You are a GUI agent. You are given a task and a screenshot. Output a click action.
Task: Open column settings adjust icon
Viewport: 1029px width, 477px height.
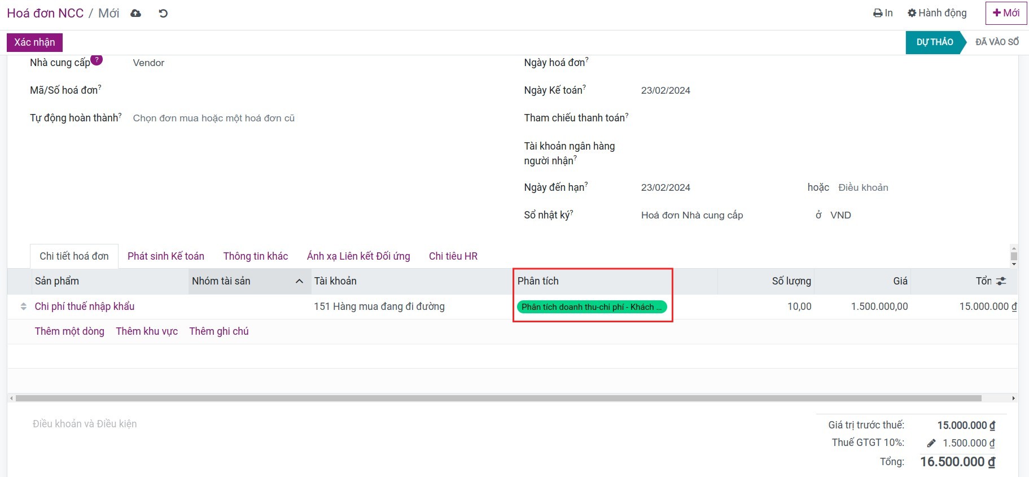click(1001, 281)
